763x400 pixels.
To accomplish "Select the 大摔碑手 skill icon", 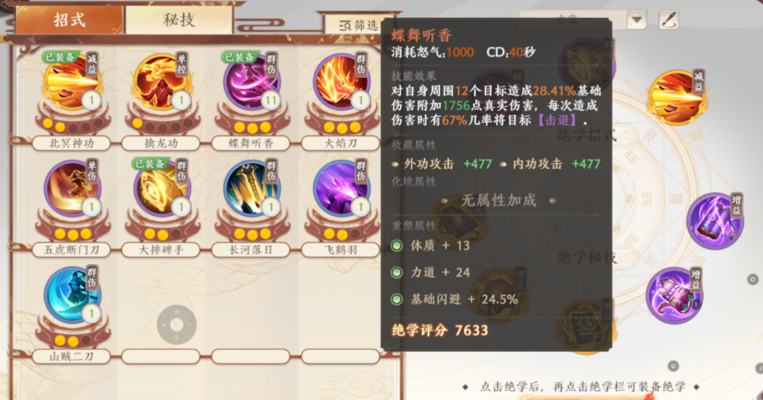I will pos(162,189).
